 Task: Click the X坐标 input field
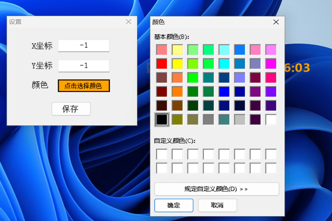[x=84, y=46]
